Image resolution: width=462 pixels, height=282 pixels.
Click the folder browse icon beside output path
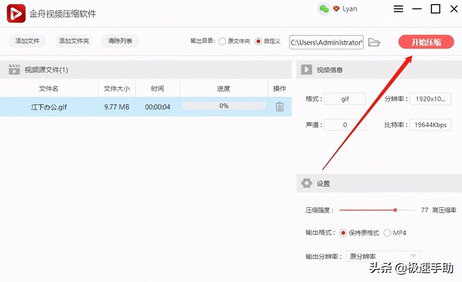[x=374, y=42]
